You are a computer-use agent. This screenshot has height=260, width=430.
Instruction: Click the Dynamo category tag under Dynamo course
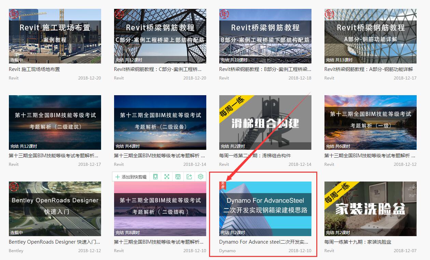[227, 251]
